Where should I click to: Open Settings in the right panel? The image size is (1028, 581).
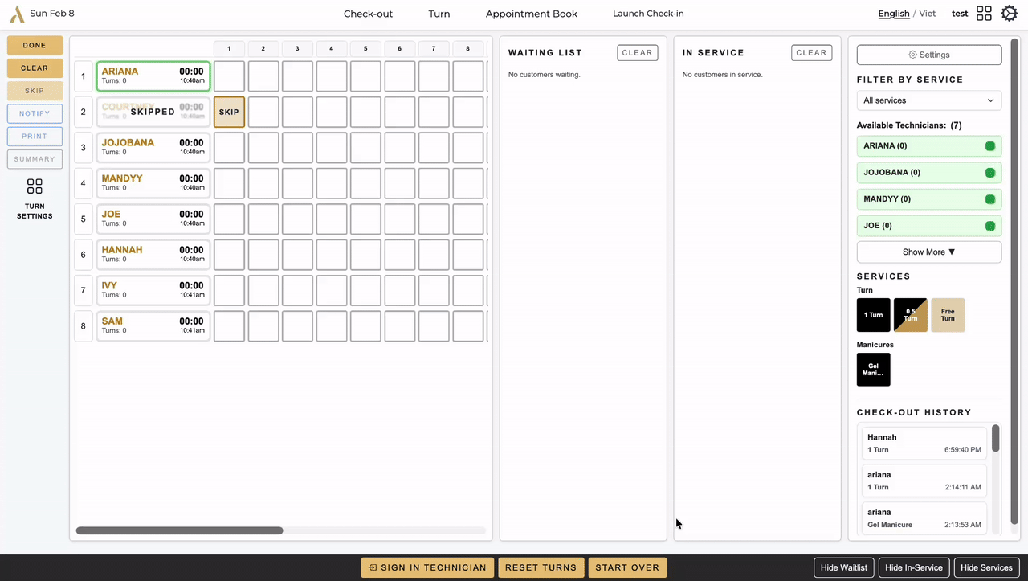[x=928, y=55]
